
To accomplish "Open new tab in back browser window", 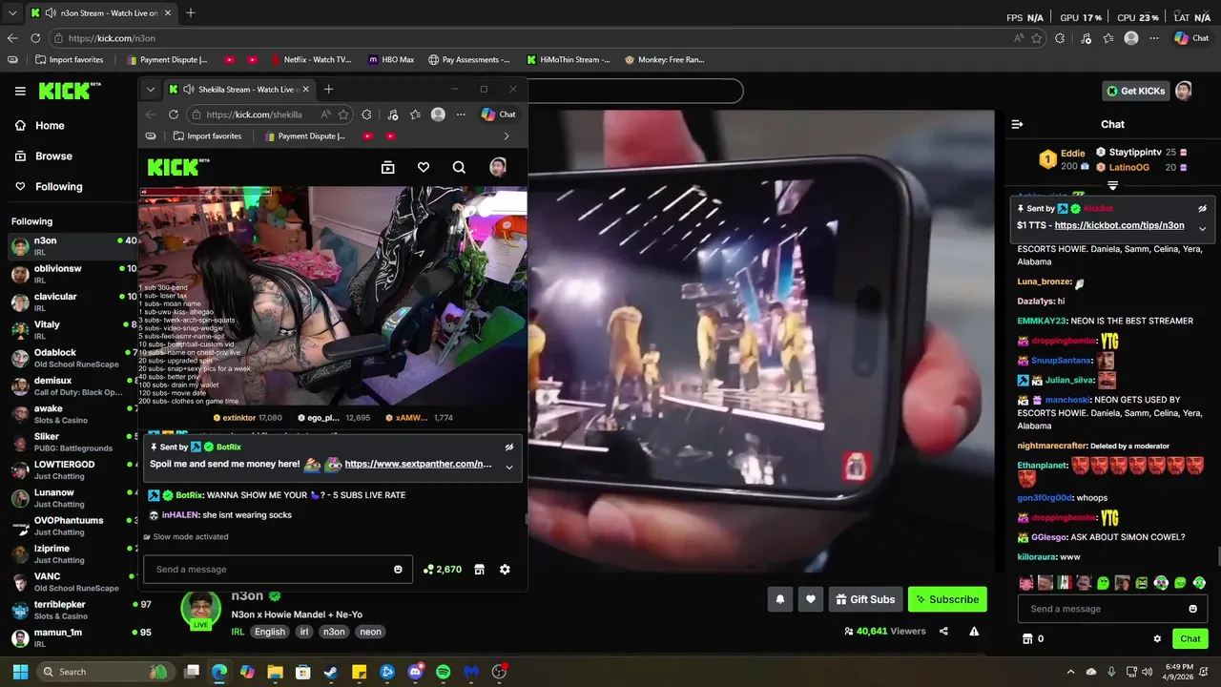I will [x=191, y=13].
